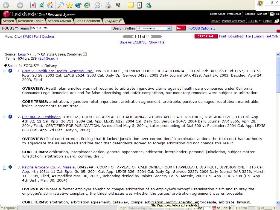Open the Edit icon dropdown arrow
This screenshot has height=210, width=280.
click(124, 5)
